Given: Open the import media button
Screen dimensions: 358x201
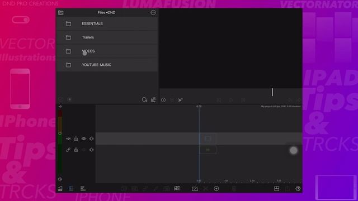Looking at the screenshot, I should [x=60, y=189].
